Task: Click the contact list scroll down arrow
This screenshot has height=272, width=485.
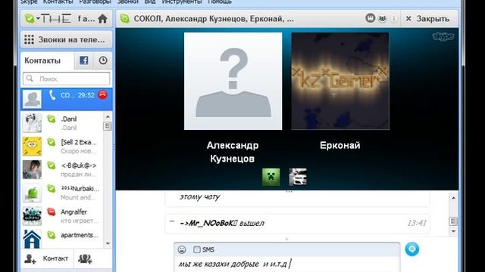Action: tap(108, 243)
